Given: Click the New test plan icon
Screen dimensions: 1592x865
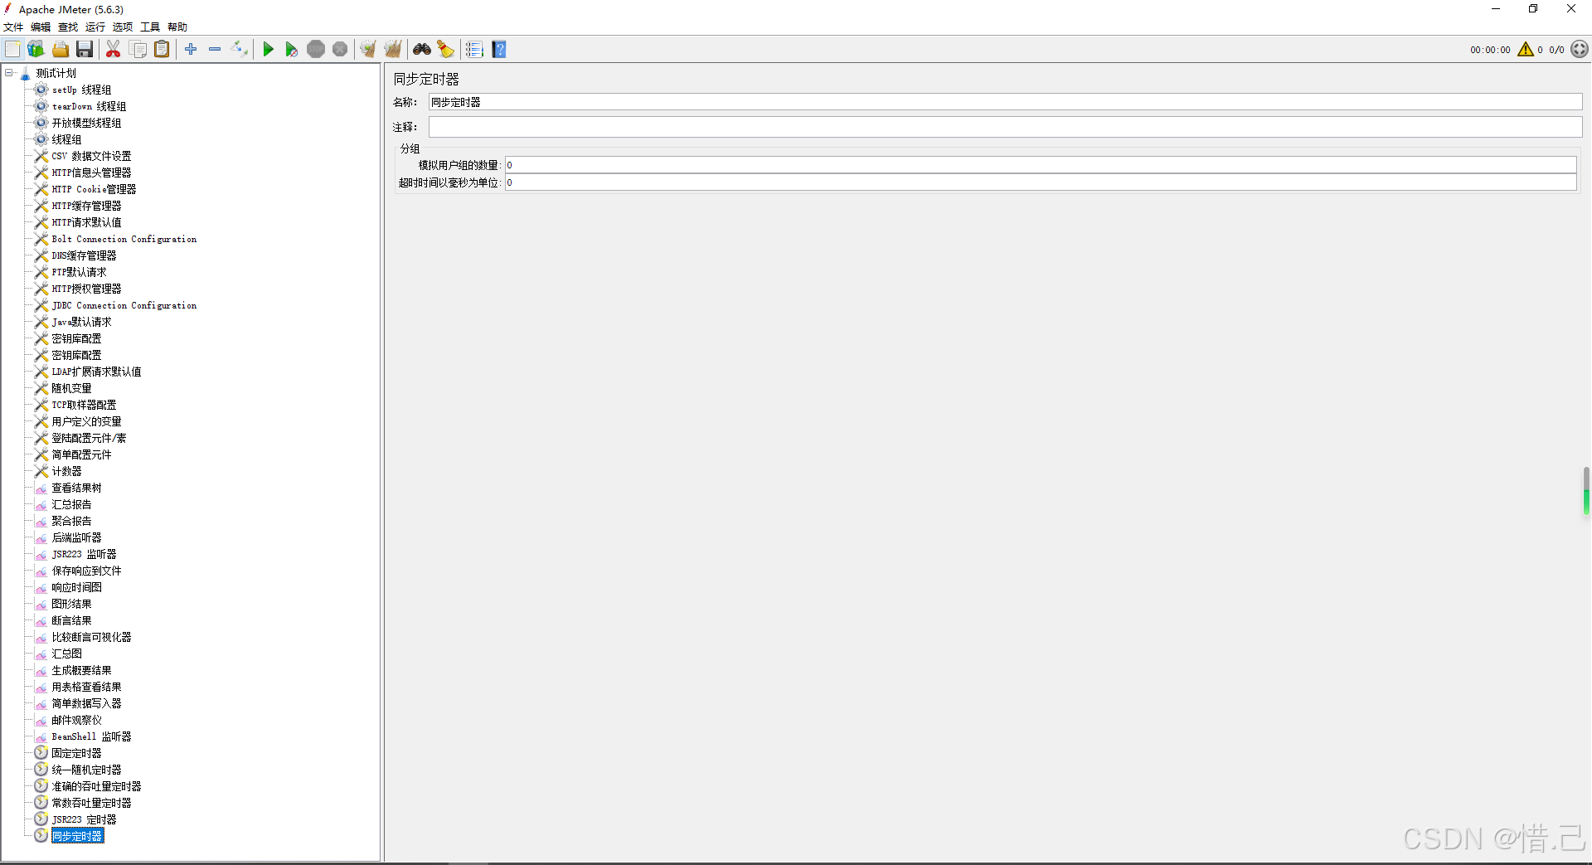Looking at the screenshot, I should [x=12, y=50].
